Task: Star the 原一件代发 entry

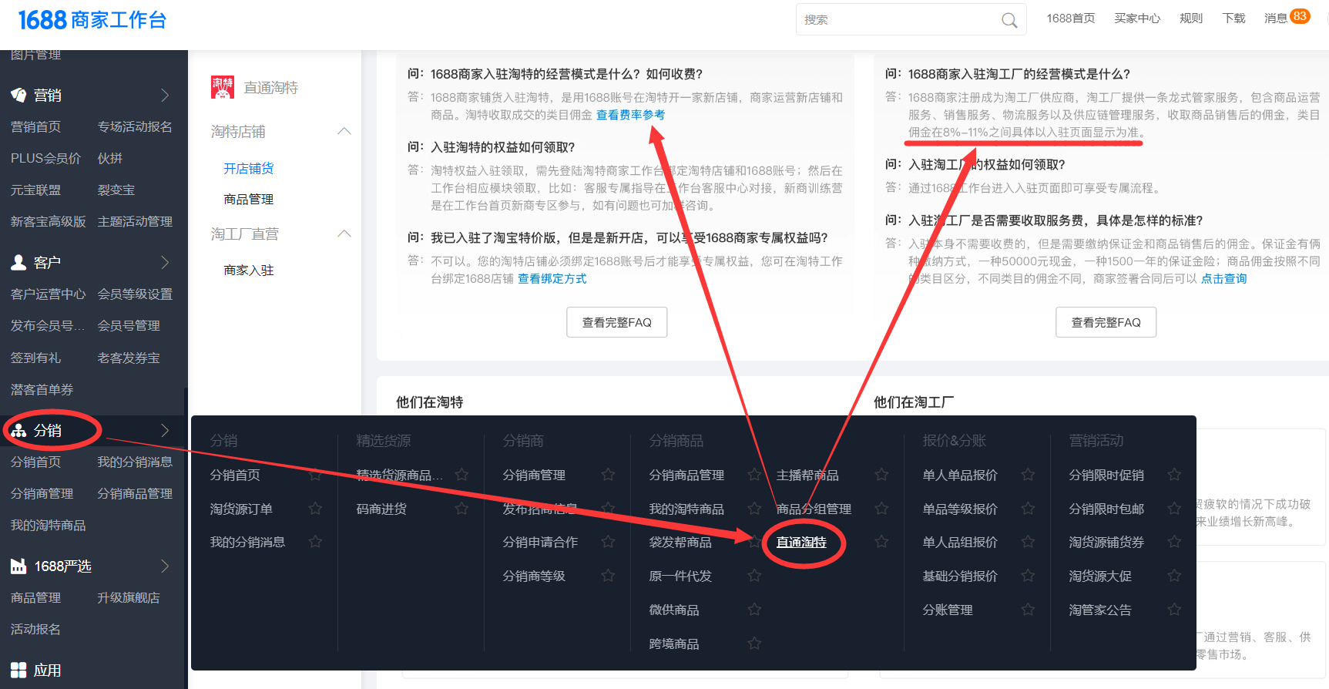Action: [754, 576]
